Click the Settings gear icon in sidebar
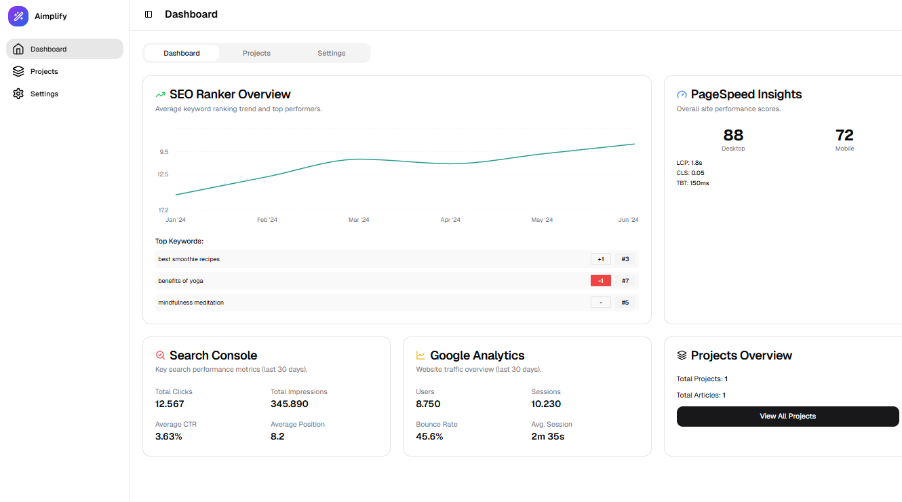Screen dimensions: 902x502 (18, 94)
